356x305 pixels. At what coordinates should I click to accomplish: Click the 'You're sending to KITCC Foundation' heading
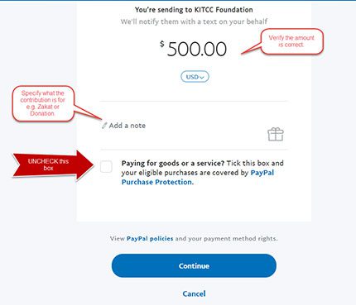(194, 10)
